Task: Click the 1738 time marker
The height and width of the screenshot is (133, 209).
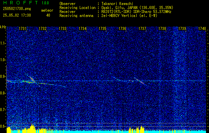Action: pyautogui.click(x=162, y=29)
